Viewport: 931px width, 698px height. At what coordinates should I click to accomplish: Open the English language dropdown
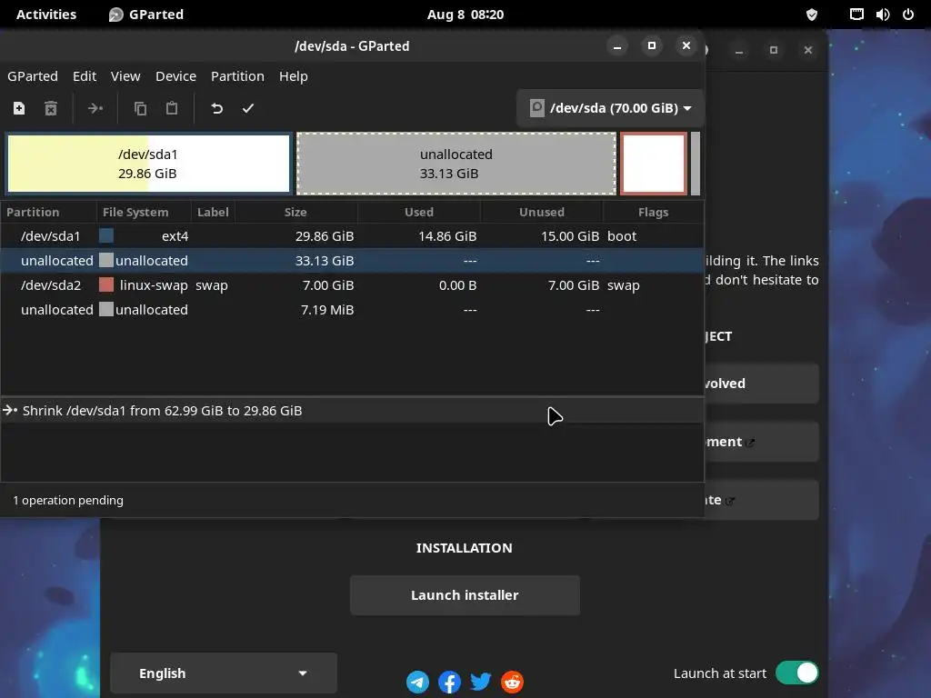[x=224, y=673]
